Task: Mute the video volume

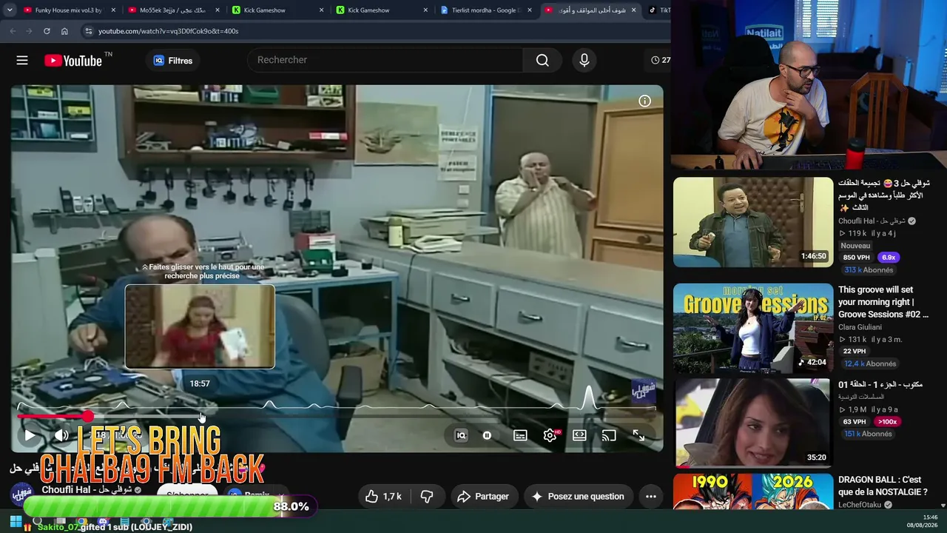Action: click(x=61, y=435)
